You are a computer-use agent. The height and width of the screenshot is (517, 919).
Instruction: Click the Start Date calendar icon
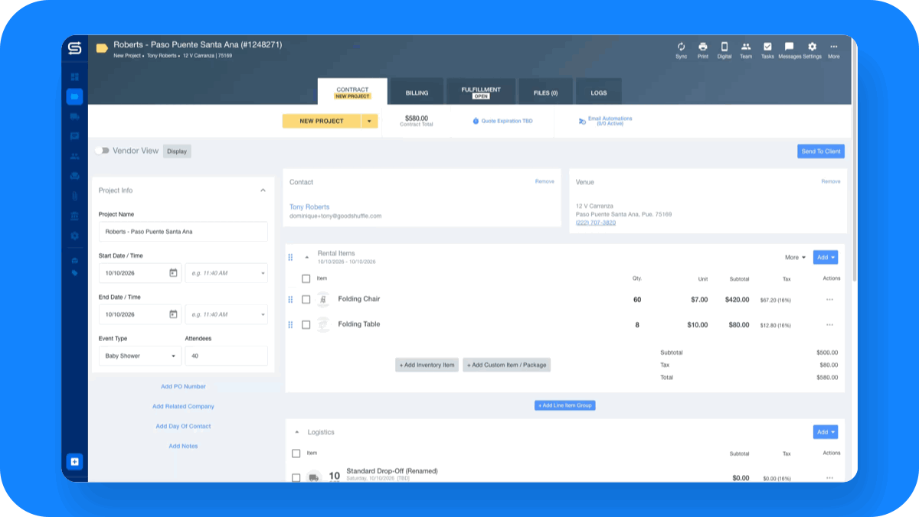[173, 273]
